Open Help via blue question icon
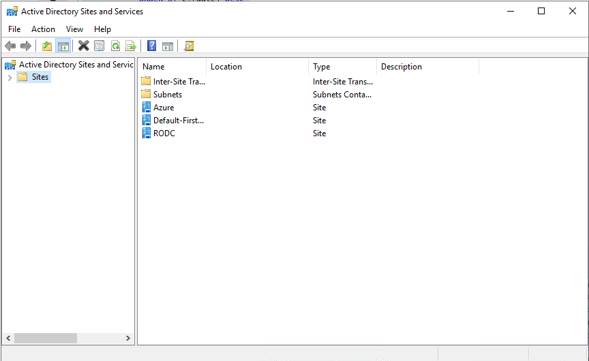Image resolution: width=589 pixels, height=361 pixels. [x=151, y=46]
